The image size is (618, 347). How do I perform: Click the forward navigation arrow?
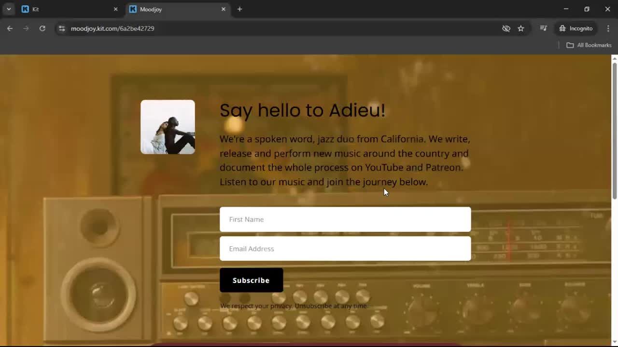26,28
